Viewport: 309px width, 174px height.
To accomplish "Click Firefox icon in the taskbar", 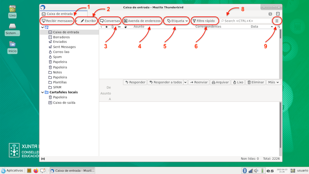I will pos(36,171).
